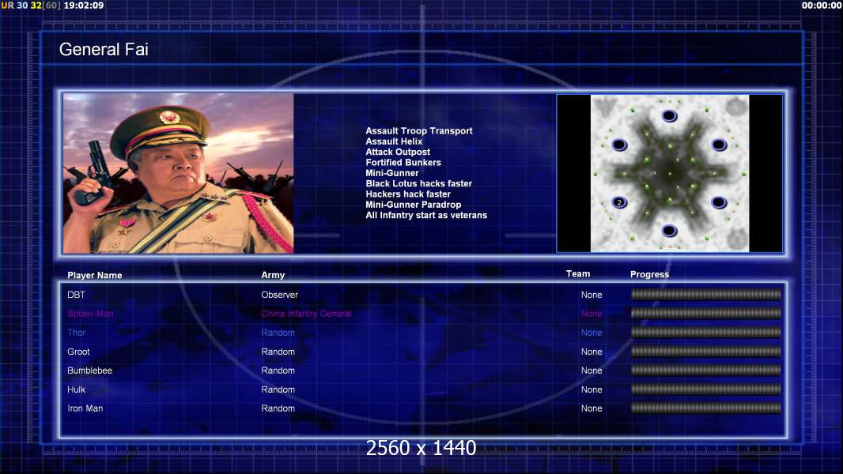843x474 pixels.
Task: Click the Player Name column header
Action: 95,276
